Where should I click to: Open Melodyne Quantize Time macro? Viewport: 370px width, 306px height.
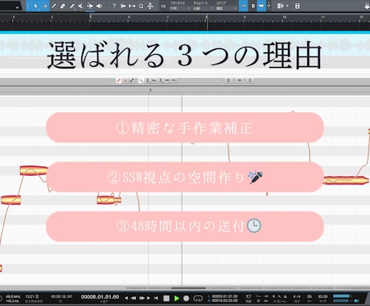coord(240,81)
